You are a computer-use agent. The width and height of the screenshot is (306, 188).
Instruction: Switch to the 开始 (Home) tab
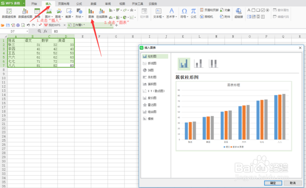(34, 4)
